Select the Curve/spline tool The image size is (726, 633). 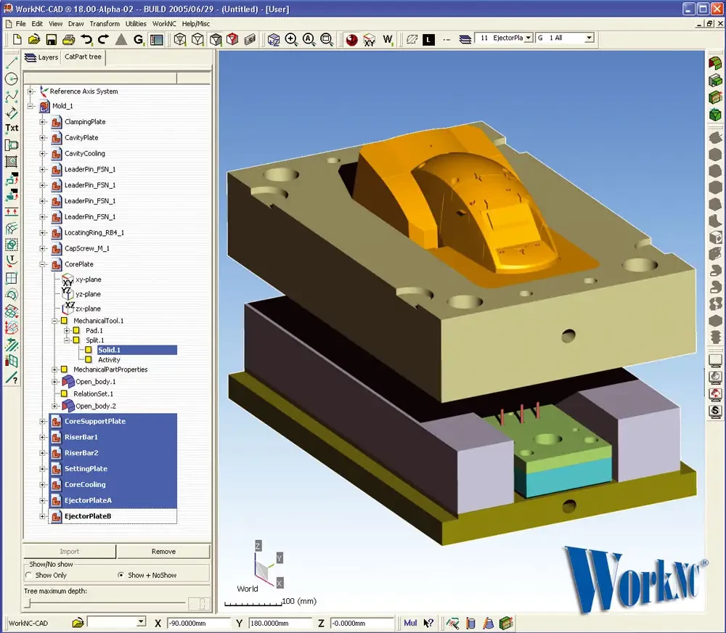(12, 96)
